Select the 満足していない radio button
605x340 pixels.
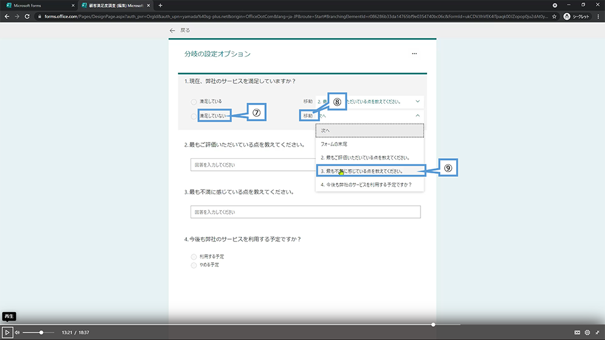(194, 117)
